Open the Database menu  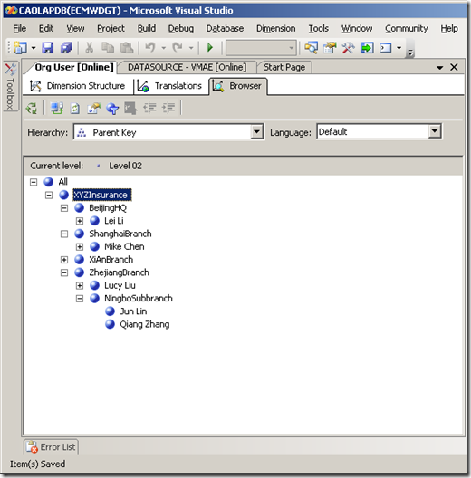point(225,28)
